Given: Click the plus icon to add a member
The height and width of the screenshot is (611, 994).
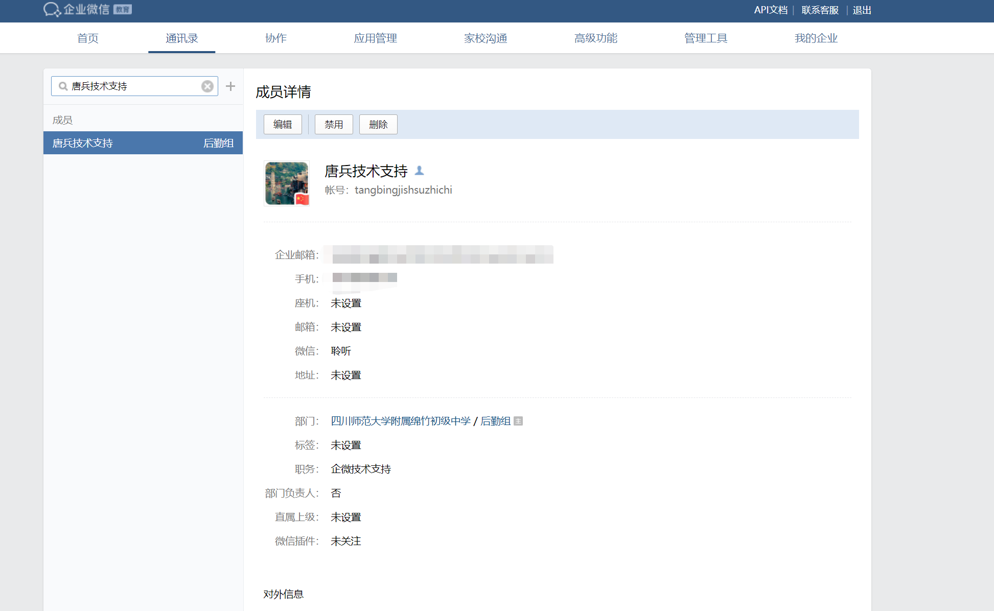Looking at the screenshot, I should (230, 86).
